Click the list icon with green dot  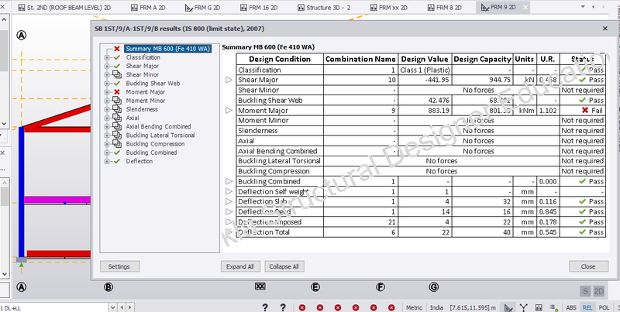553,307
